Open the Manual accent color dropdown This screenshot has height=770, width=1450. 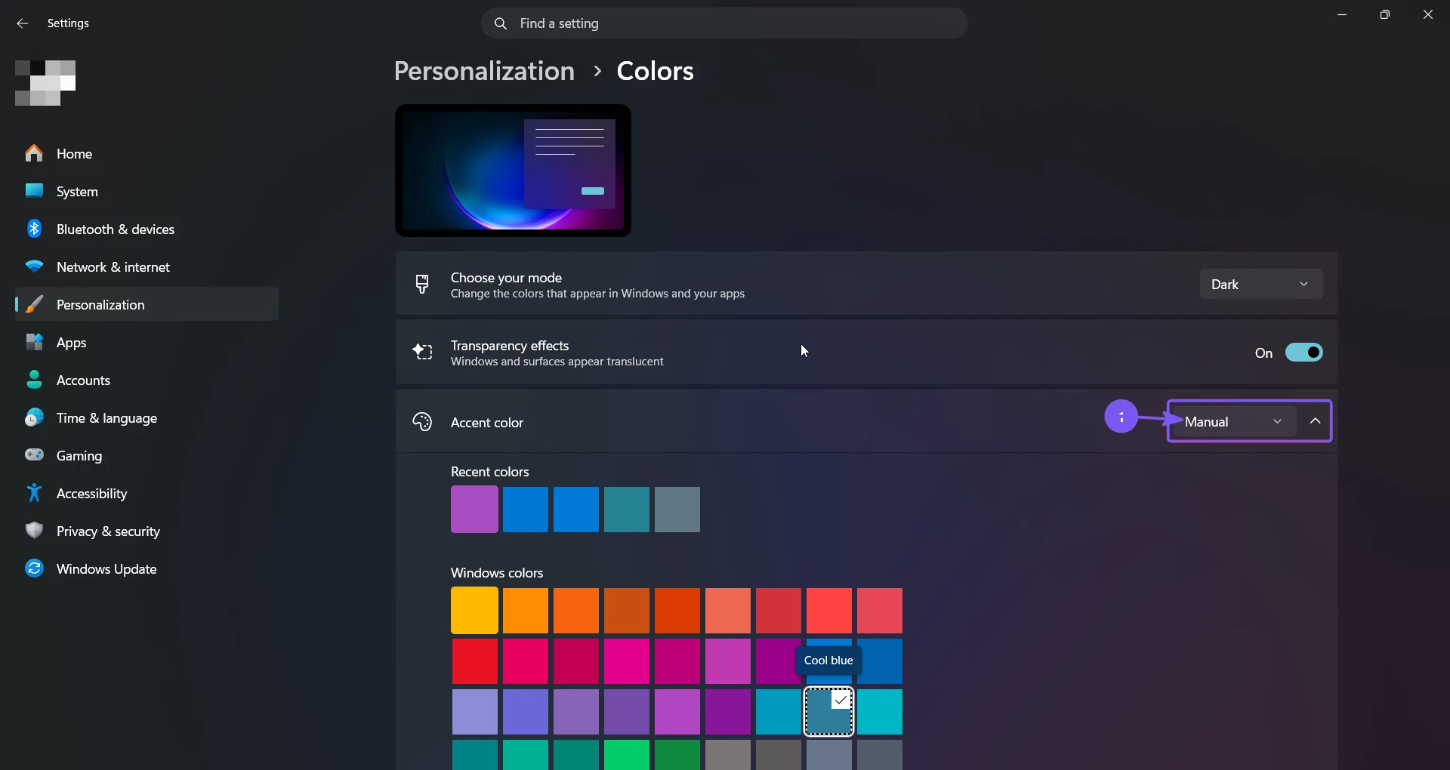tap(1234, 421)
